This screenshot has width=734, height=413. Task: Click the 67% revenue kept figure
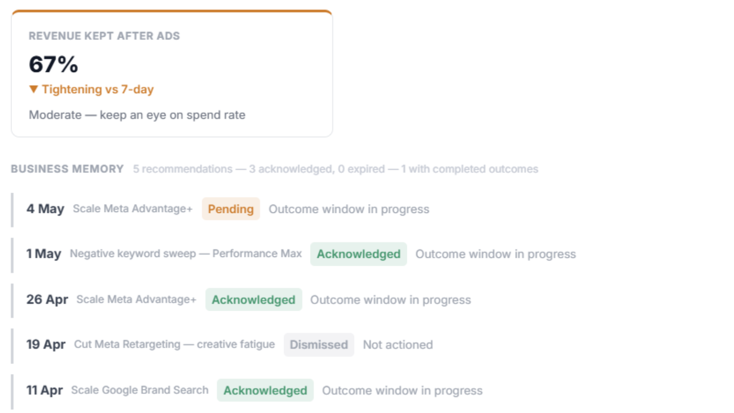[x=53, y=64]
